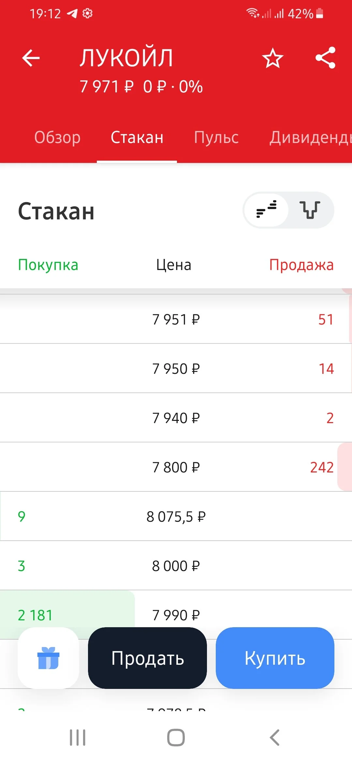Screen dimensions: 352x764
Task: Switch to the Пульс tab
Action: (216, 137)
